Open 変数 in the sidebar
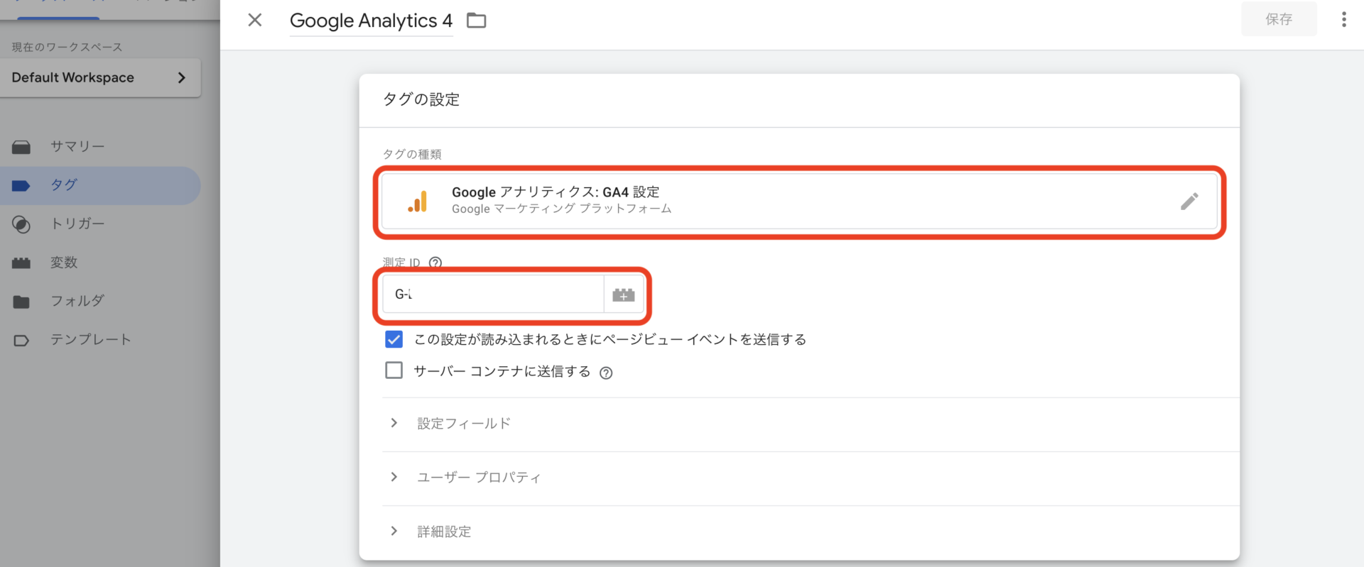 tap(100, 263)
